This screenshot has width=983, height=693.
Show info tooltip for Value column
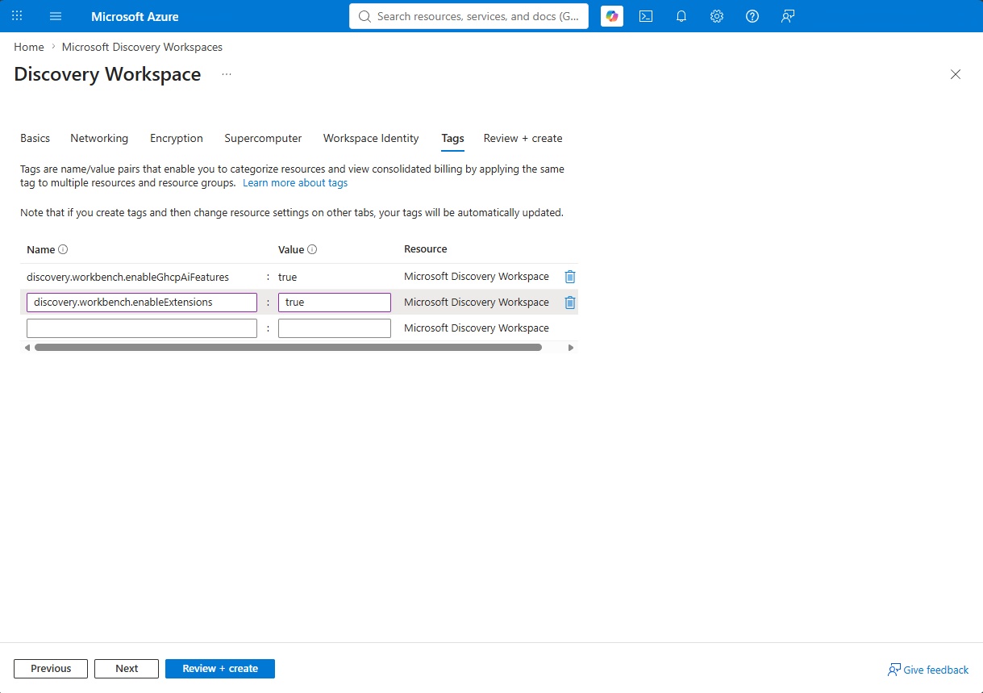pyautogui.click(x=312, y=249)
